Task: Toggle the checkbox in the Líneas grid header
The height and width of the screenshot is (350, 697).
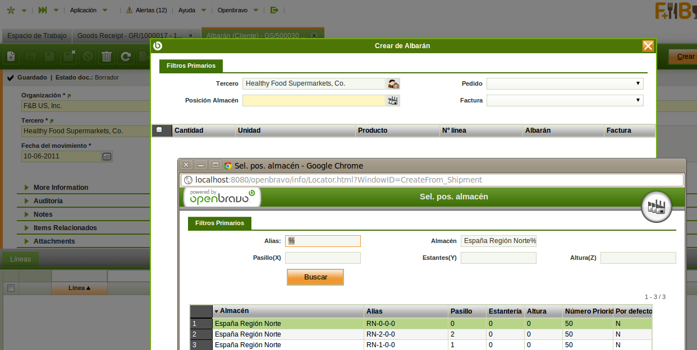Action: 10,288
